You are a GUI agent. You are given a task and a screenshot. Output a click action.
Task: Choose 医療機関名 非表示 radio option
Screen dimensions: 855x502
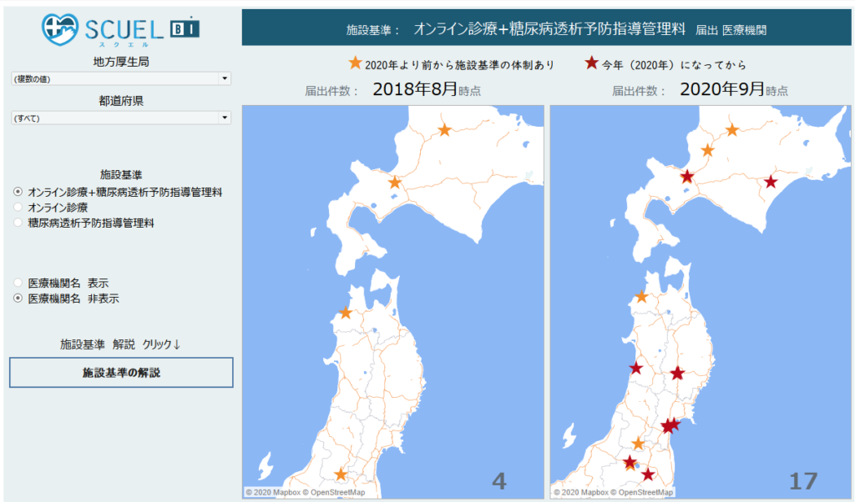coord(18,298)
